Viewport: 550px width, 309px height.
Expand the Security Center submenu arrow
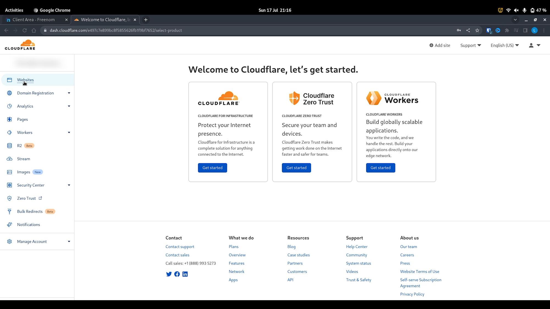(x=69, y=185)
